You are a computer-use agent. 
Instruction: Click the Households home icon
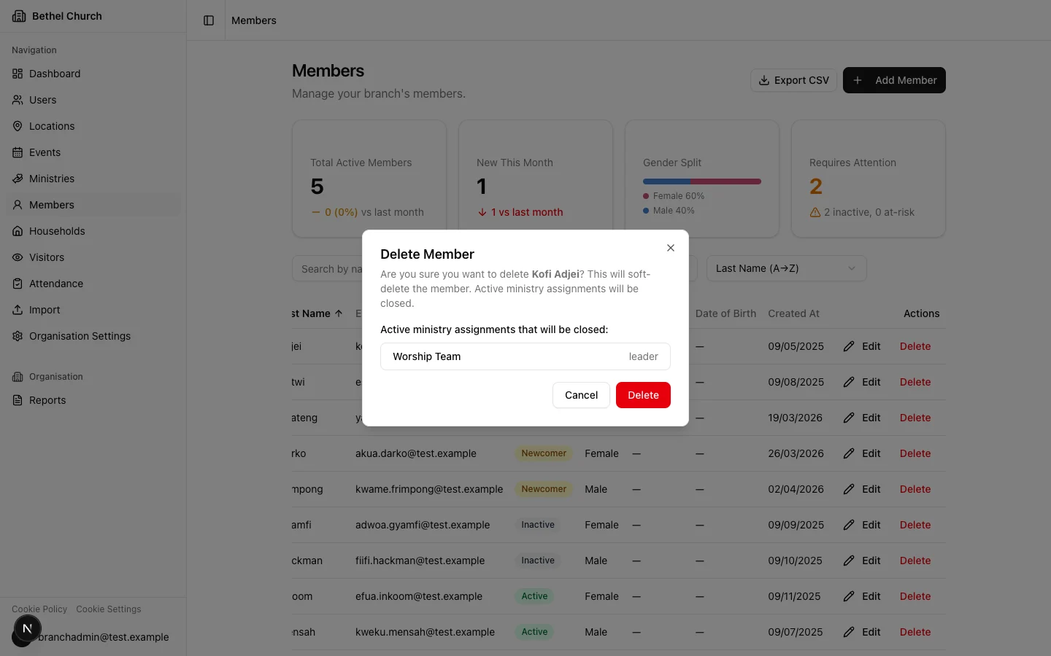tap(18, 231)
